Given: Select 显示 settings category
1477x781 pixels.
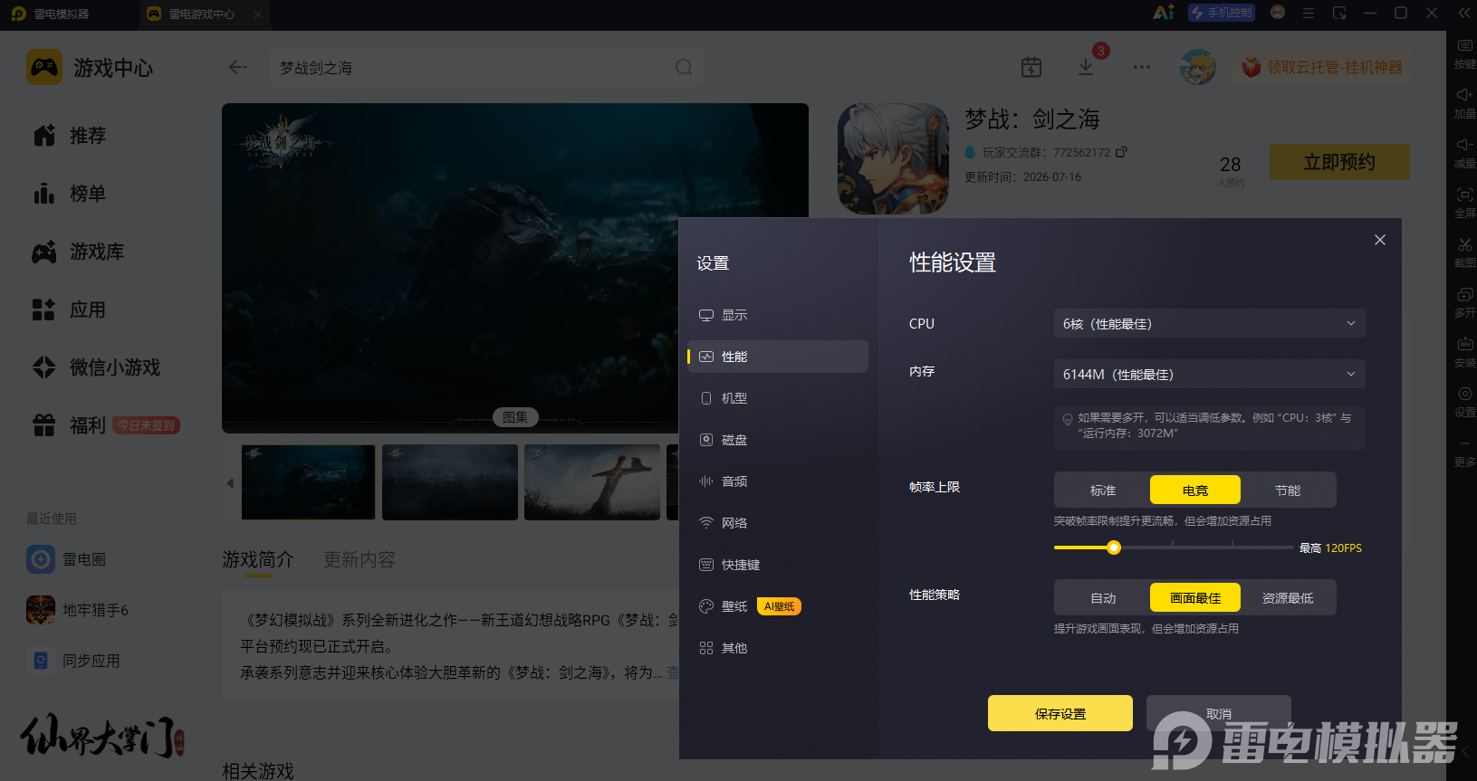Looking at the screenshot, I should point(778,315).
